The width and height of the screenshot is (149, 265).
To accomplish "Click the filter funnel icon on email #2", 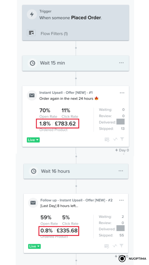I will click(122, 246).
